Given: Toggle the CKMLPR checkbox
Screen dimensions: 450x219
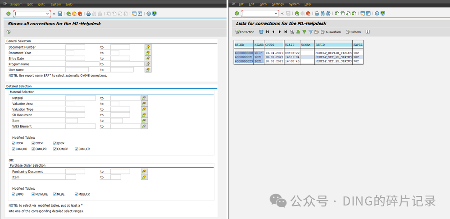Looking at the screenshot, I should 33,149.
